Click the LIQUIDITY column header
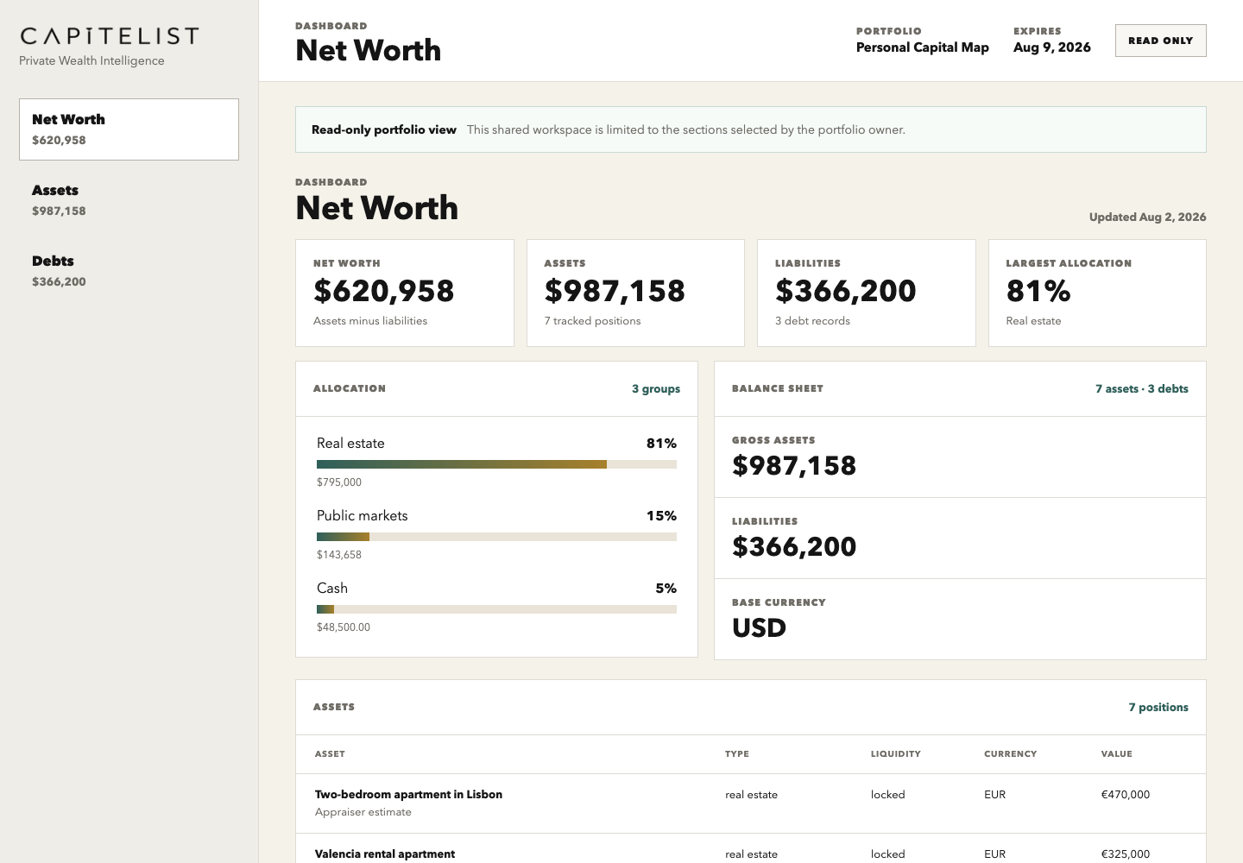The width and height of the screenshot is (1243, 863). tap(895, 754)
